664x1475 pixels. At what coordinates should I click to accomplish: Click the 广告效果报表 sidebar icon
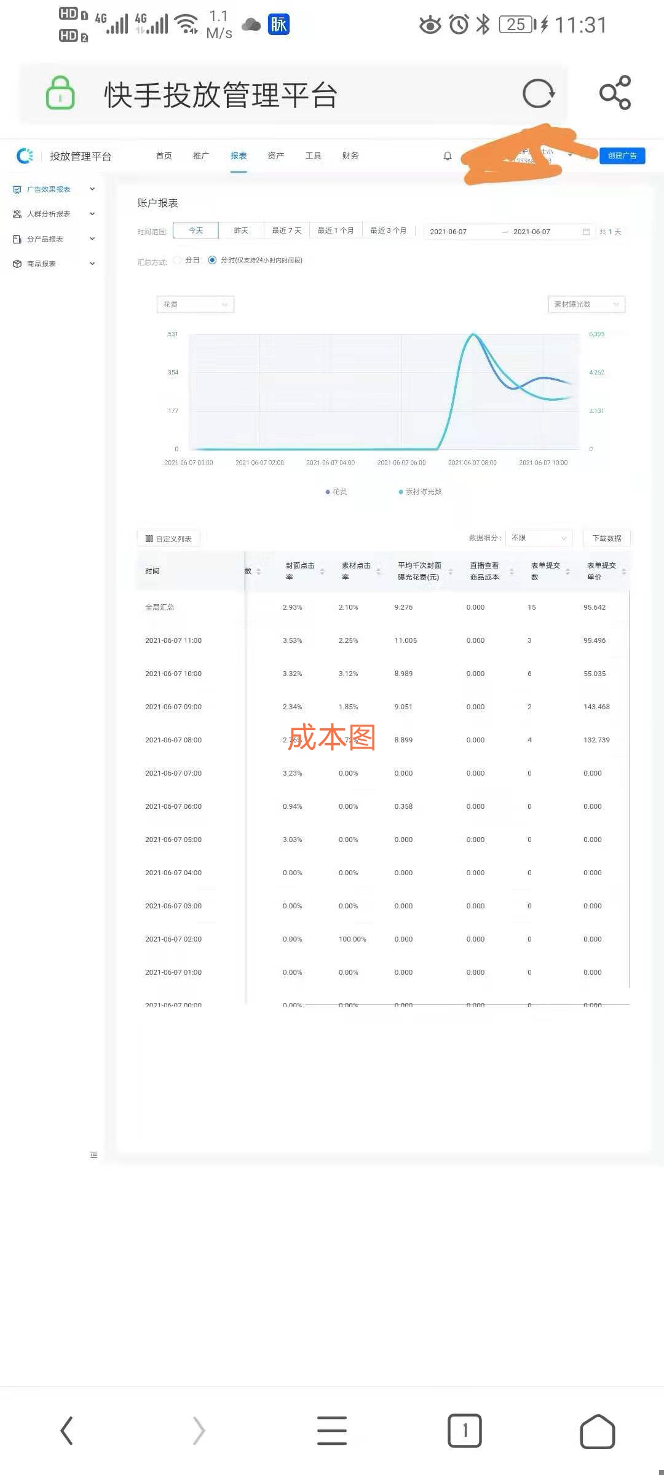coord(17,189)
